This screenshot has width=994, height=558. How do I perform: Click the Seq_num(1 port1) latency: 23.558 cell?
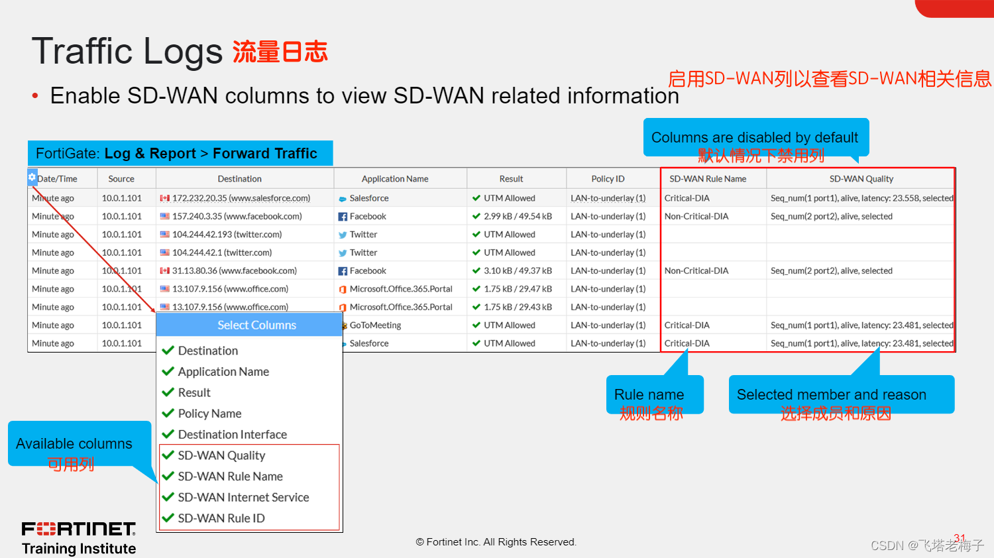862,198
